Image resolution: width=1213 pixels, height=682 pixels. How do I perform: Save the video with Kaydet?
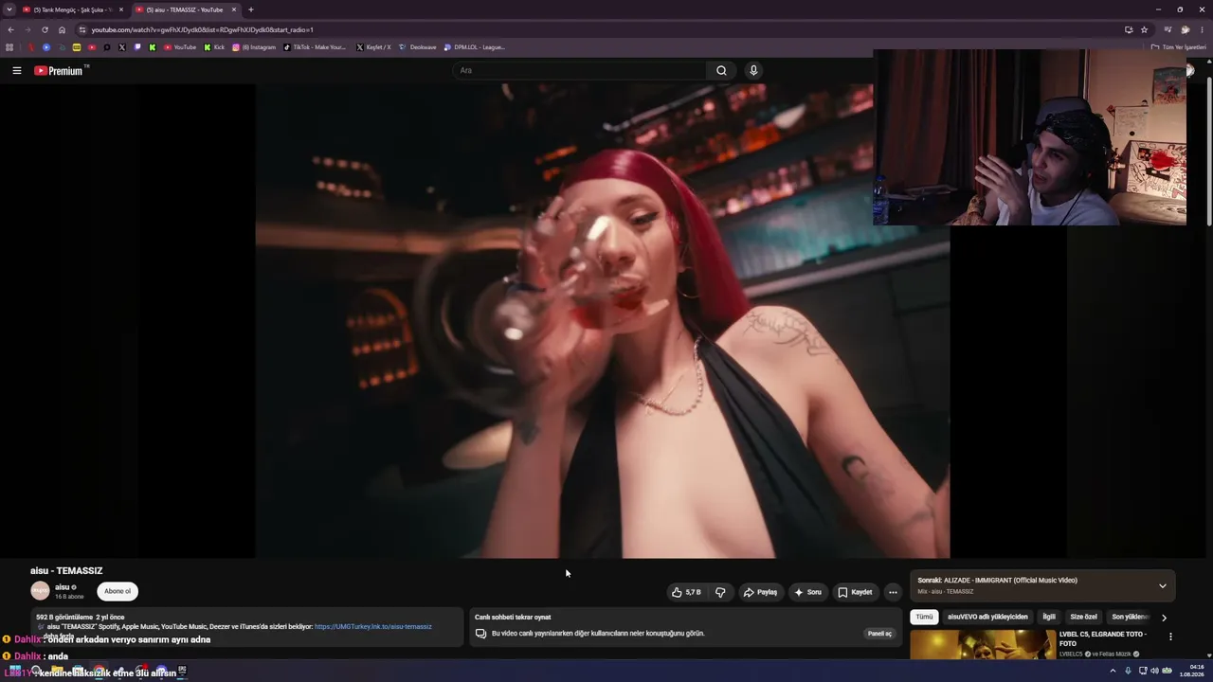855,592
